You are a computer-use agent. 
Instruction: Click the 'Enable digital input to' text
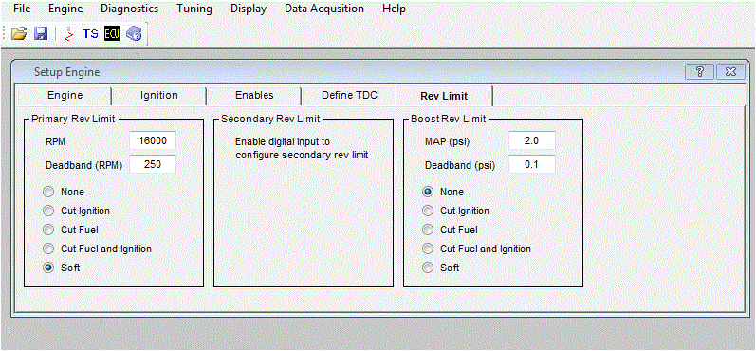pyautogui.click(x=283, y=141)
